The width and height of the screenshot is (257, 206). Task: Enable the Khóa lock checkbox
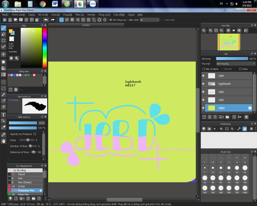[x=240, y=69]
